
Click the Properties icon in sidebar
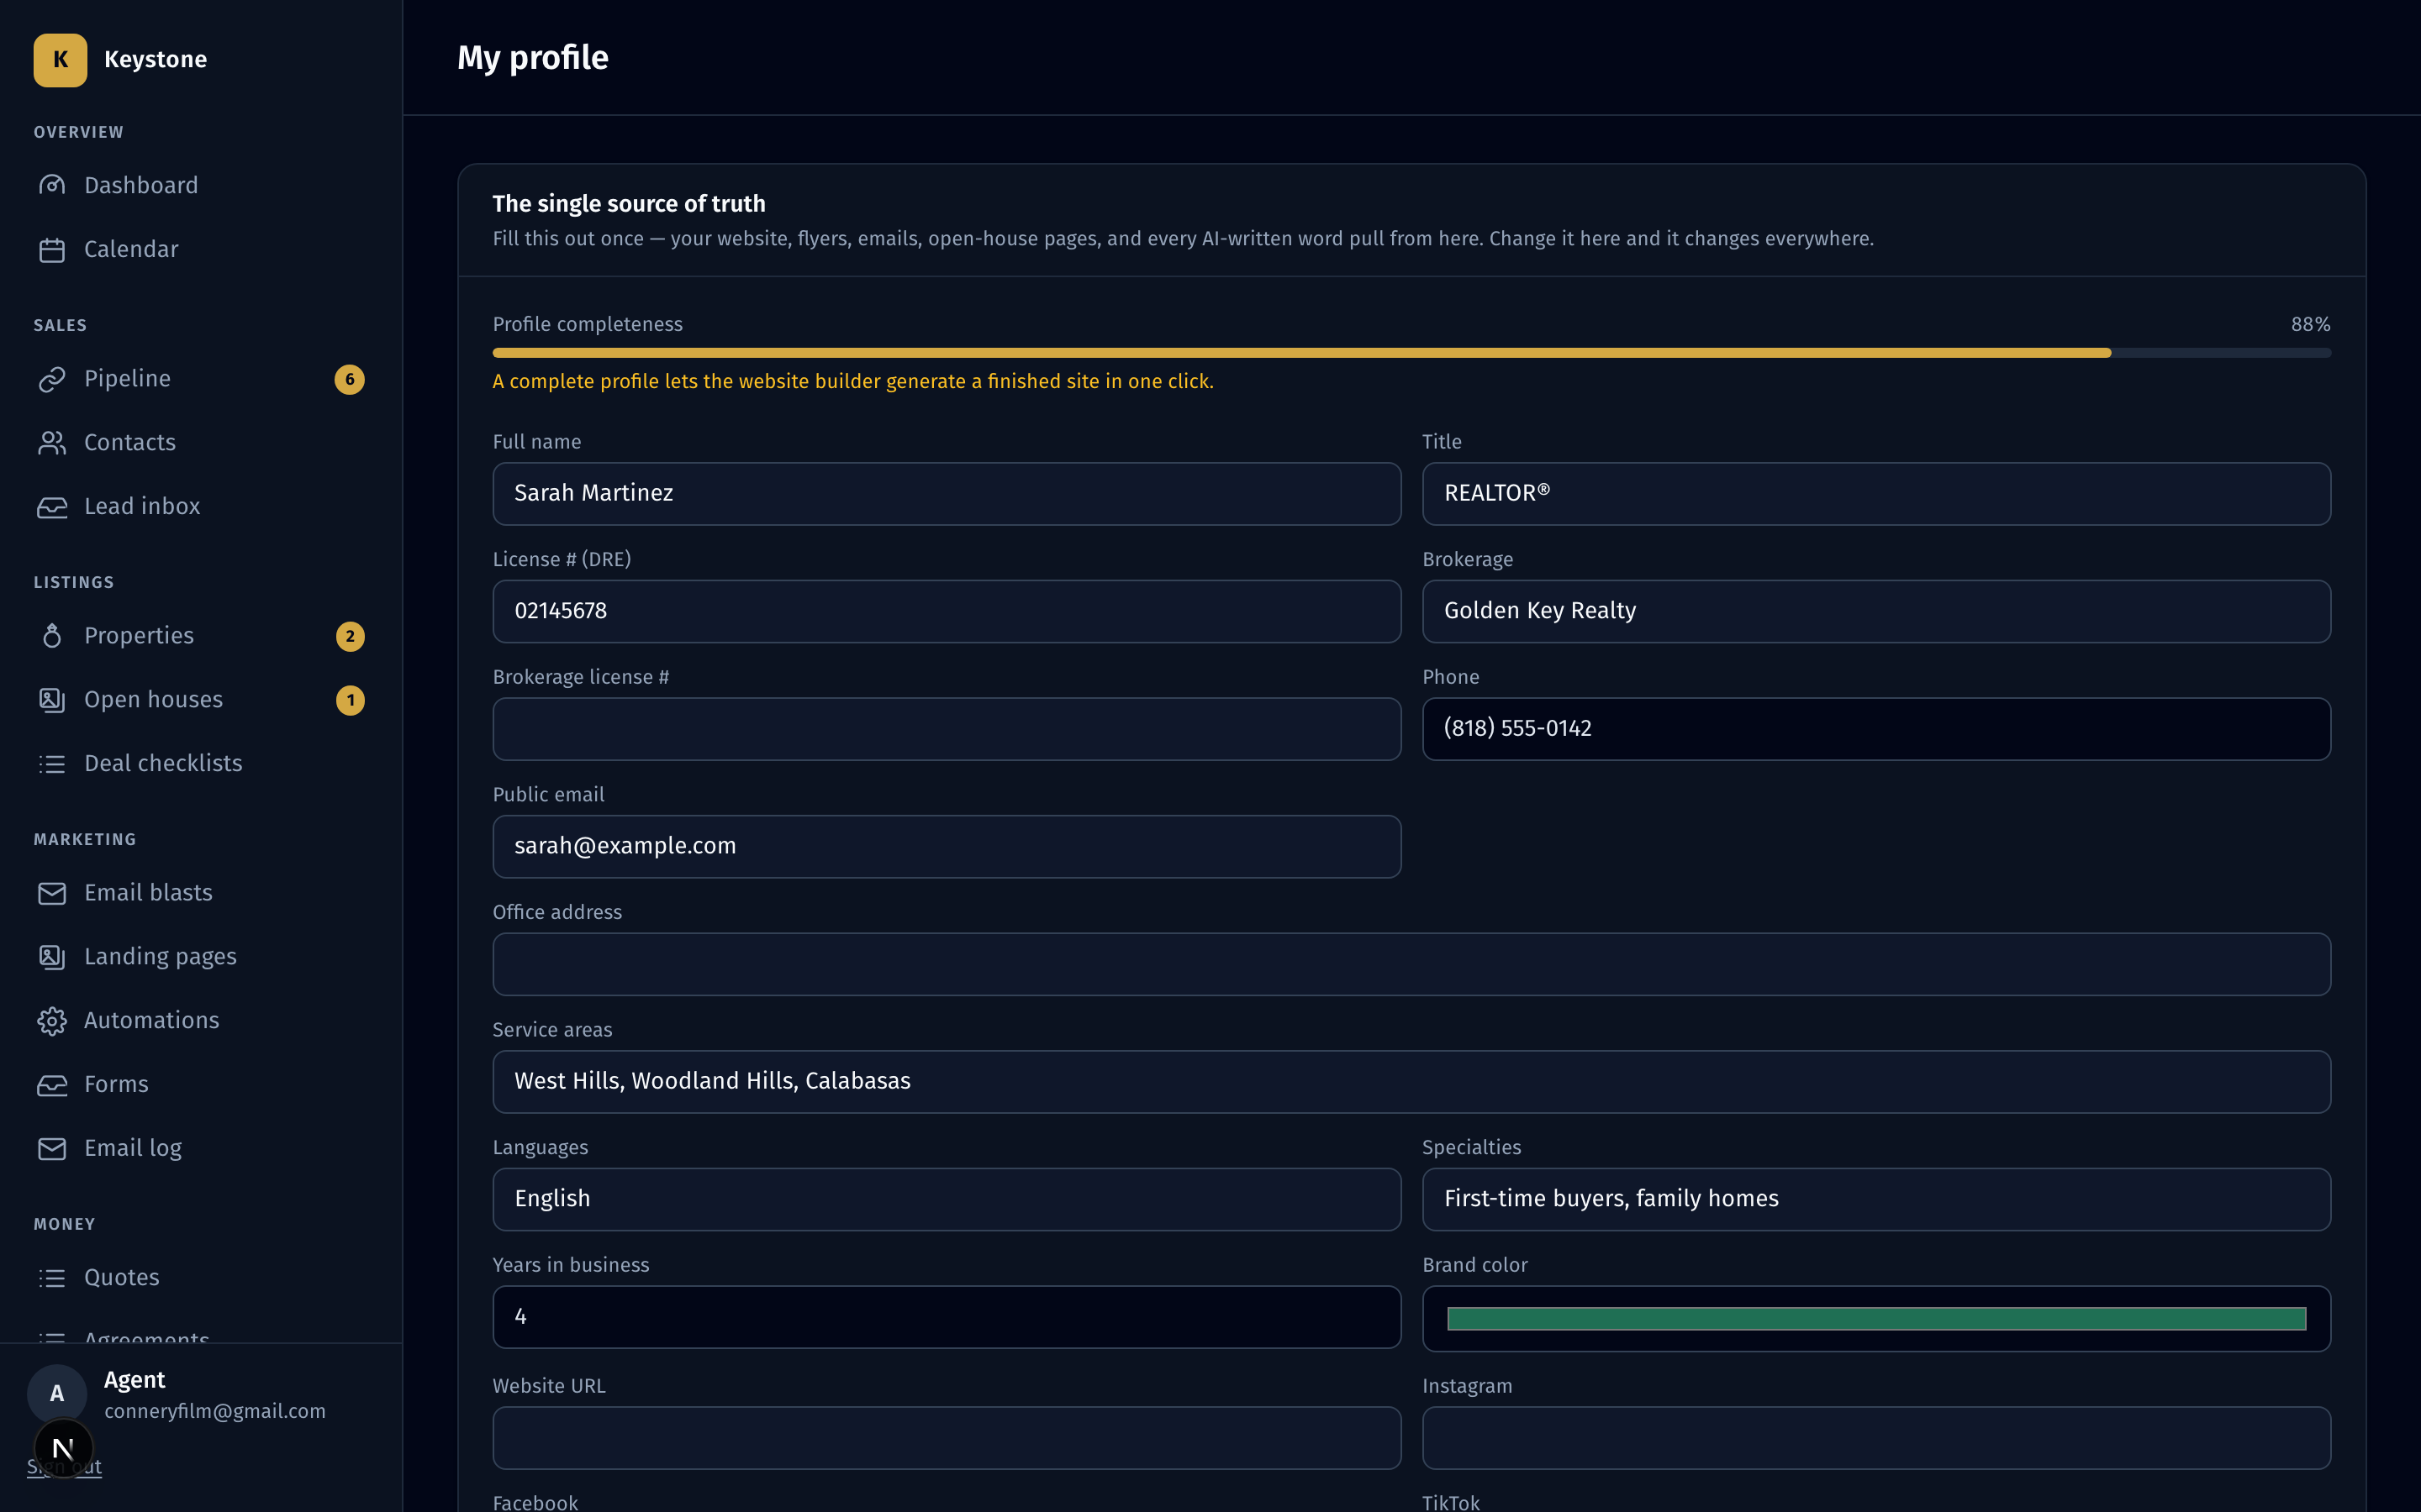(52, 636)
